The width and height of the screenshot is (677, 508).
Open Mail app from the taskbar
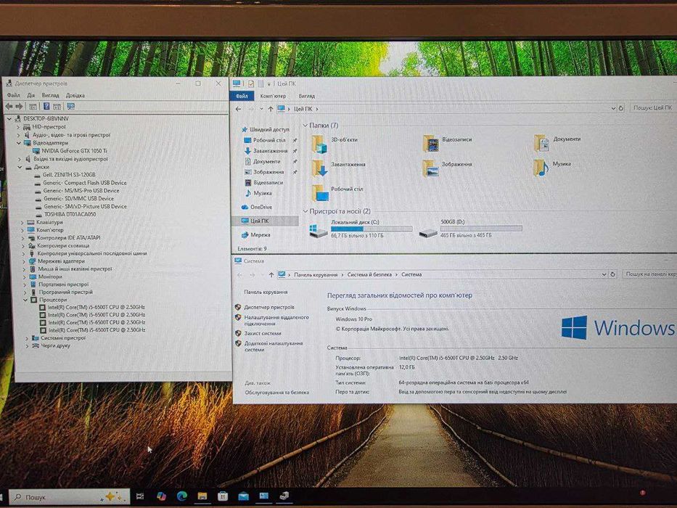pos(243,496)
